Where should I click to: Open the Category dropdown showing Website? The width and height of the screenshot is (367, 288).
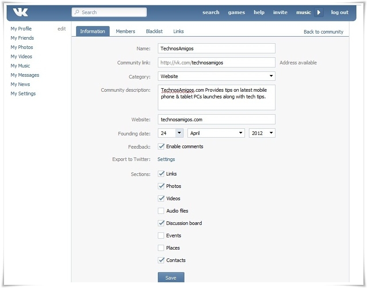217,76
